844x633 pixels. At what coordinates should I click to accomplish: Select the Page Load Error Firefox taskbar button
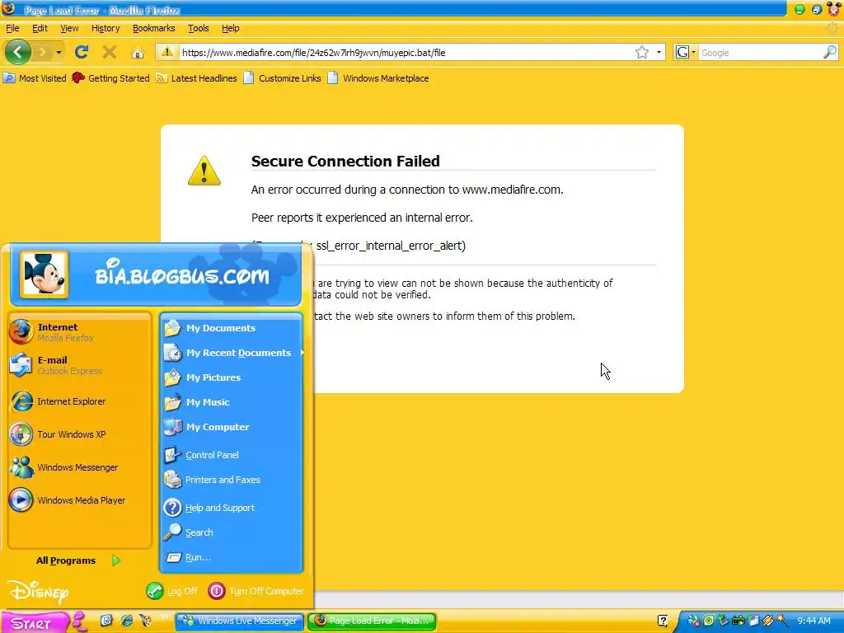[x=372, y=621]
